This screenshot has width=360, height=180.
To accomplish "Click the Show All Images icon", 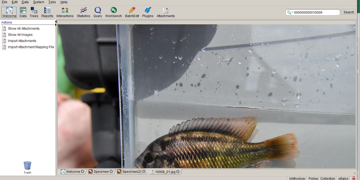I will [4, 35].
